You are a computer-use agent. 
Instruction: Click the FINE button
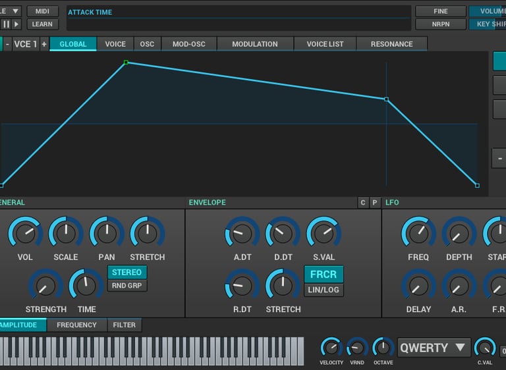click(x=441, y=11)
